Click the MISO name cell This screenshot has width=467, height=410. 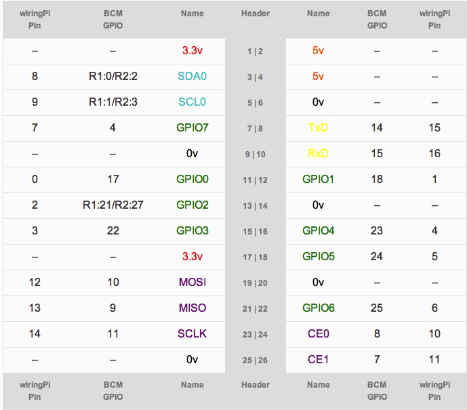coord(192,308)
